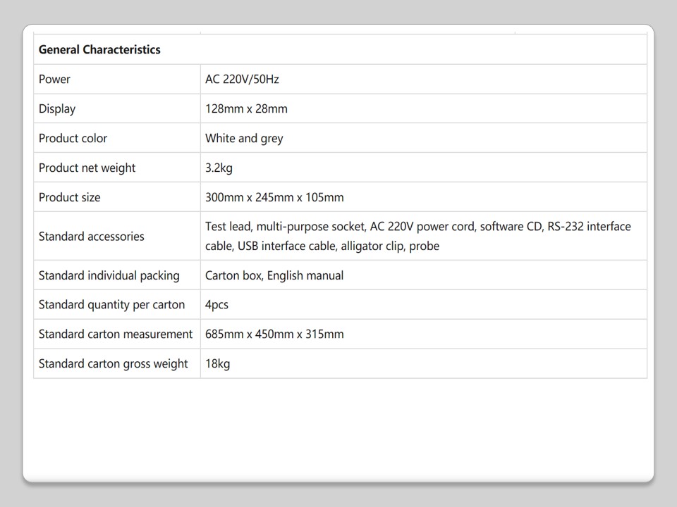Image resolution: width=677 pixels, height=507 pixels.
Task: Click the 300mm x 245mm x 105mm value
Action: [274, 197]
